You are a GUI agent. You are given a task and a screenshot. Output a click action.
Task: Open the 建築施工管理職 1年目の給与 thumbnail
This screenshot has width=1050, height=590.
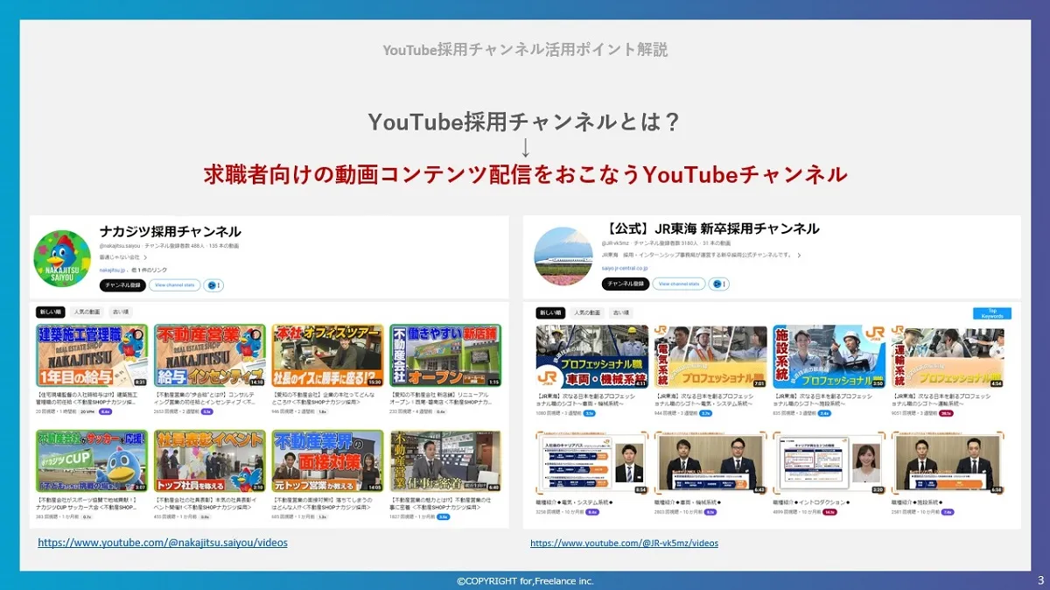(x=92, y=356)
